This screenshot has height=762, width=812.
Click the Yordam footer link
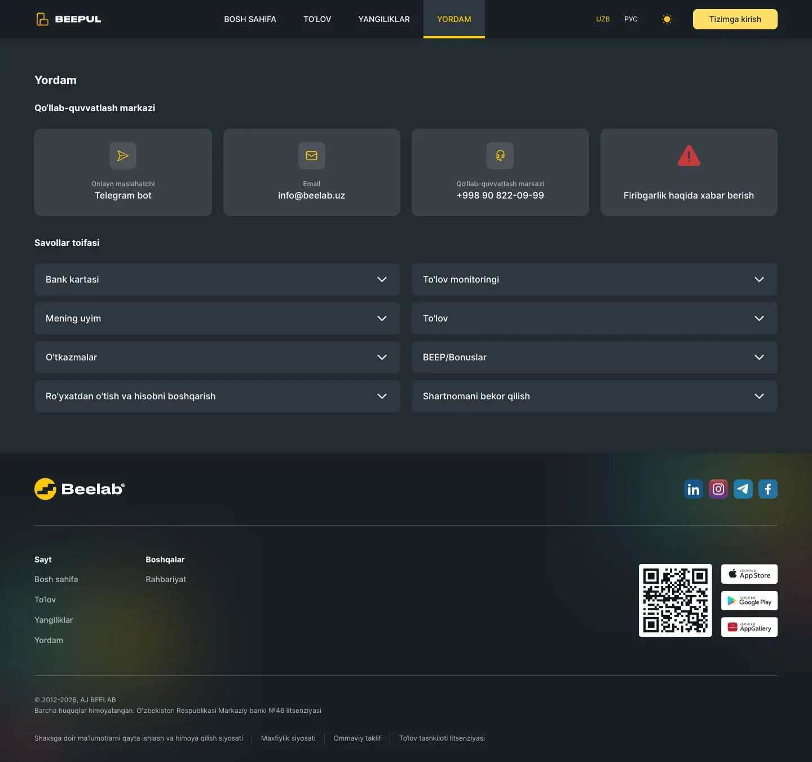[48, 640]
